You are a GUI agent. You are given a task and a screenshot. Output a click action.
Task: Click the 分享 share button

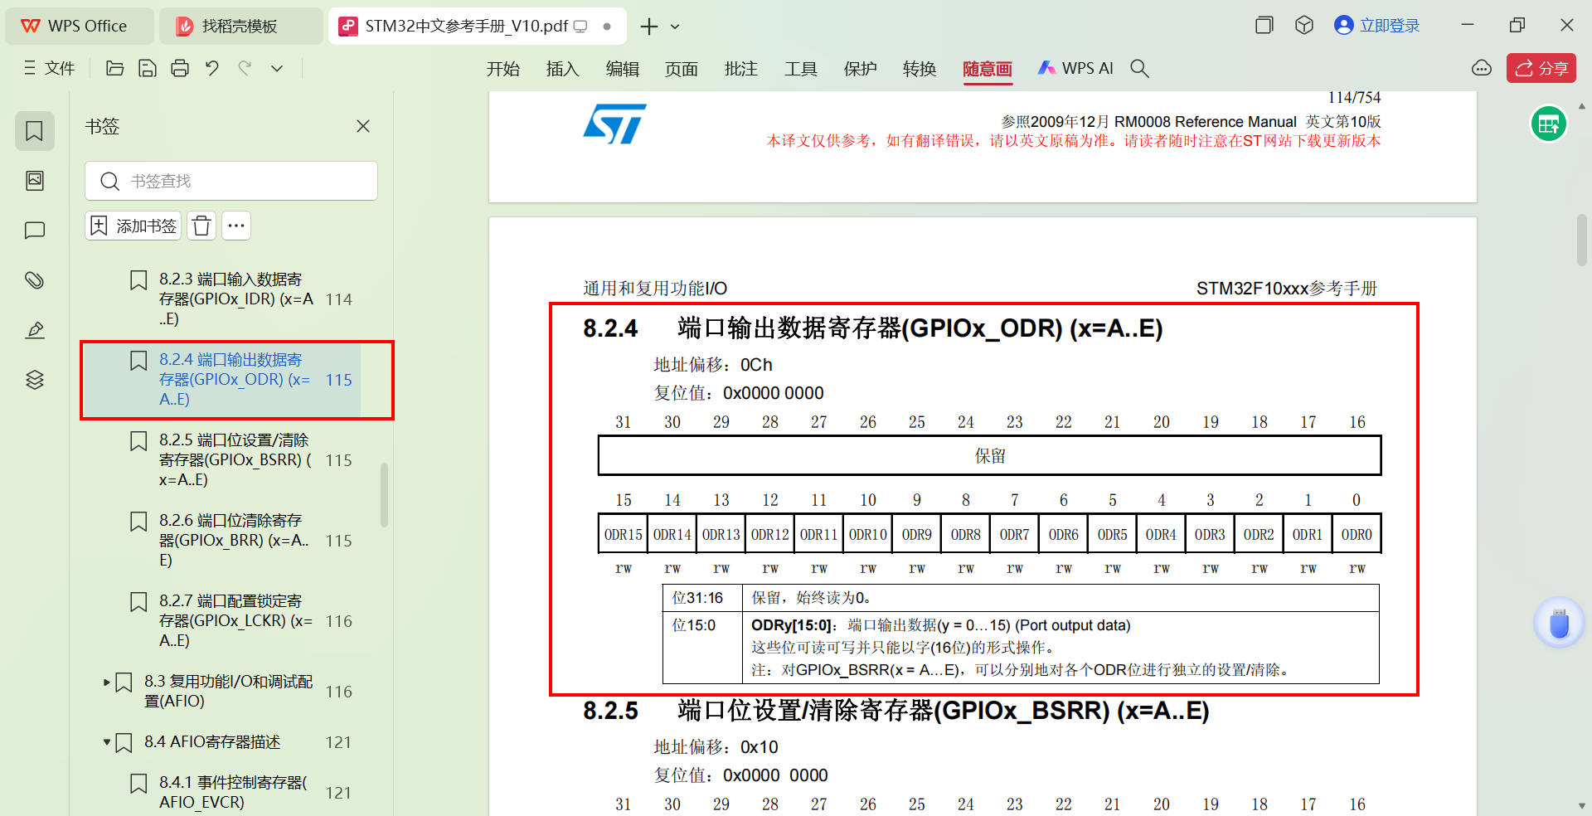pos(1541,68)
